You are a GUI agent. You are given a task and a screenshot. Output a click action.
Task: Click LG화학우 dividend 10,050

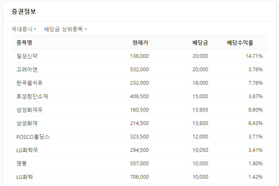pyautogui.click(x=200, y=150)
